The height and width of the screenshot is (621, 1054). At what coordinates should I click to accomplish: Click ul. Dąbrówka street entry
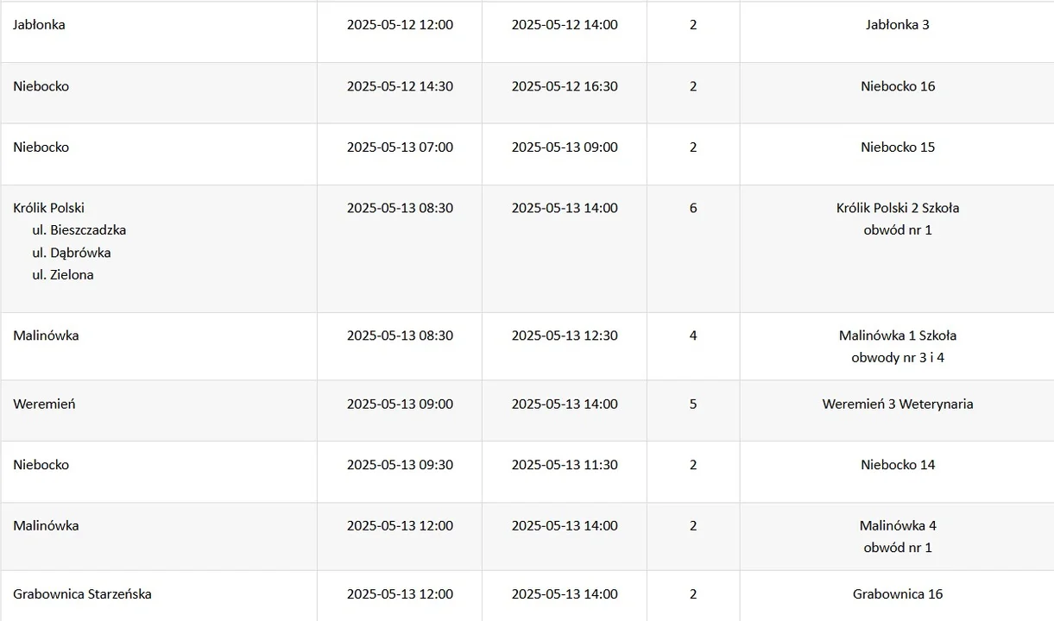[x=72, y=253]
